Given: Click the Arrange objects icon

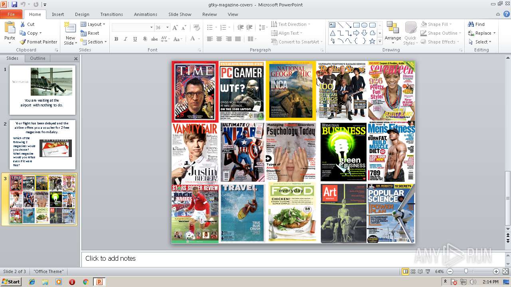Looking at the screenshot, I should pyautogui.click(x=393, y=28).
